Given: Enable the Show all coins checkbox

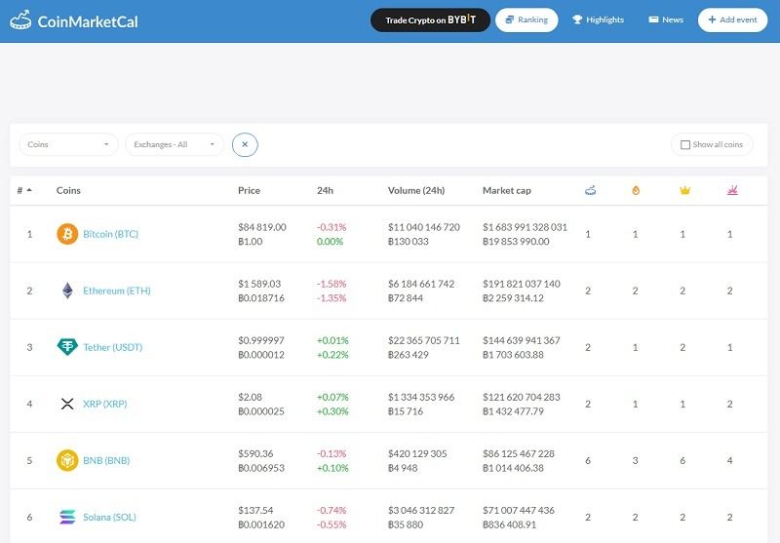Looking at the screenshot, I should click(x=685, y=144).
